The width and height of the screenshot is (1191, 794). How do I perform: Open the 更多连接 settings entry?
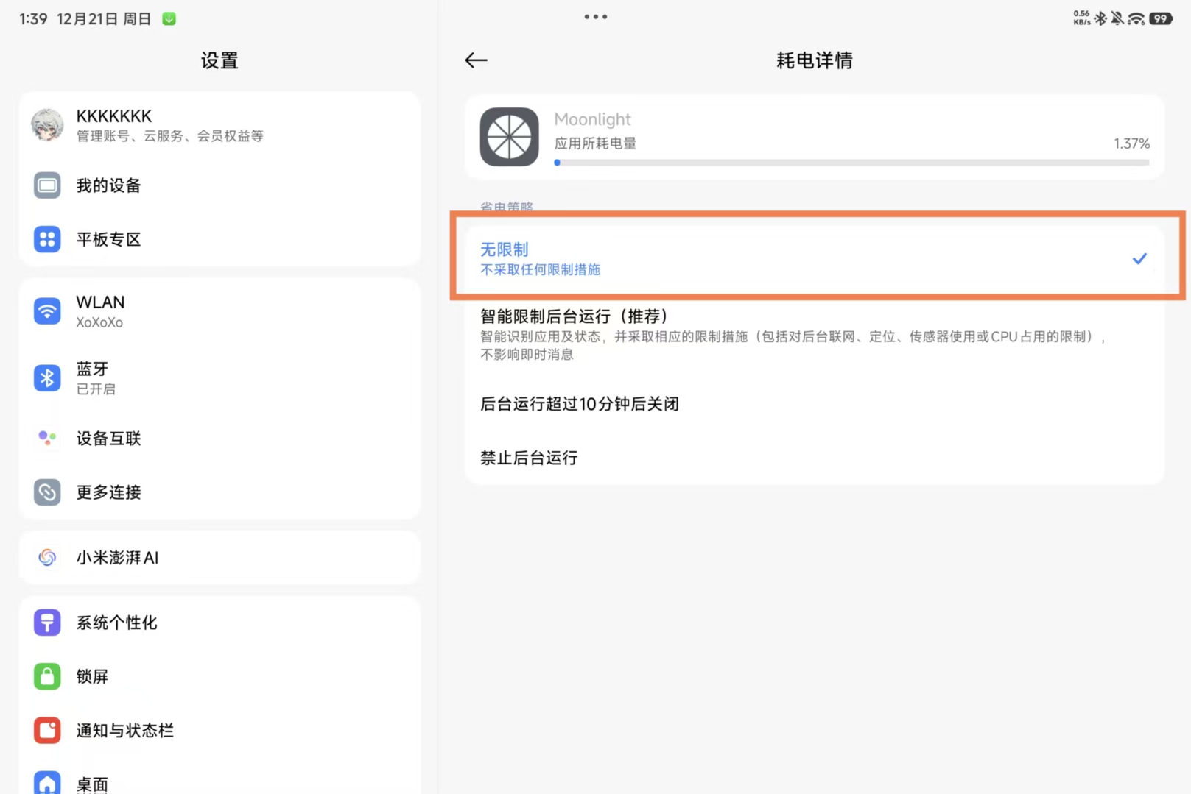pyautogui.click(x=219, y=492)
